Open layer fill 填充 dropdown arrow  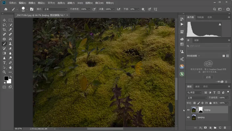click(227, 103)
